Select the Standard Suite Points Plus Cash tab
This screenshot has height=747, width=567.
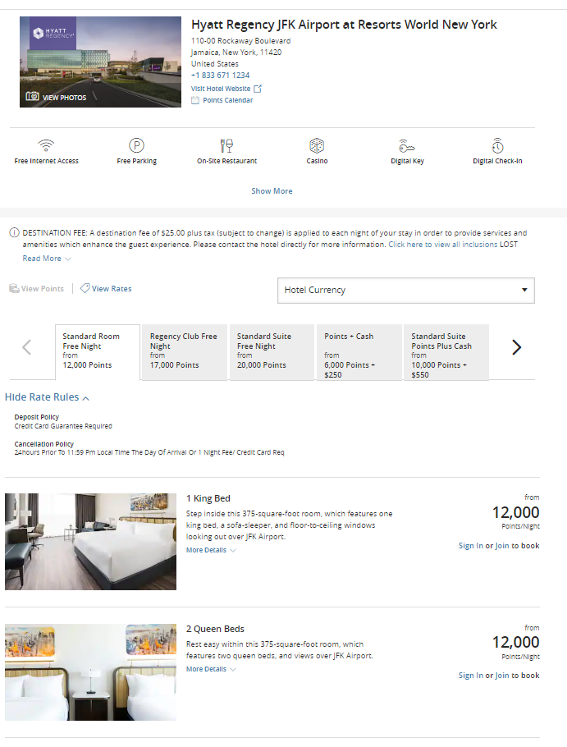click(446, 352)
